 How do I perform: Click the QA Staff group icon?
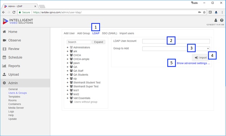pyautogui.click(x=71, y=71)
